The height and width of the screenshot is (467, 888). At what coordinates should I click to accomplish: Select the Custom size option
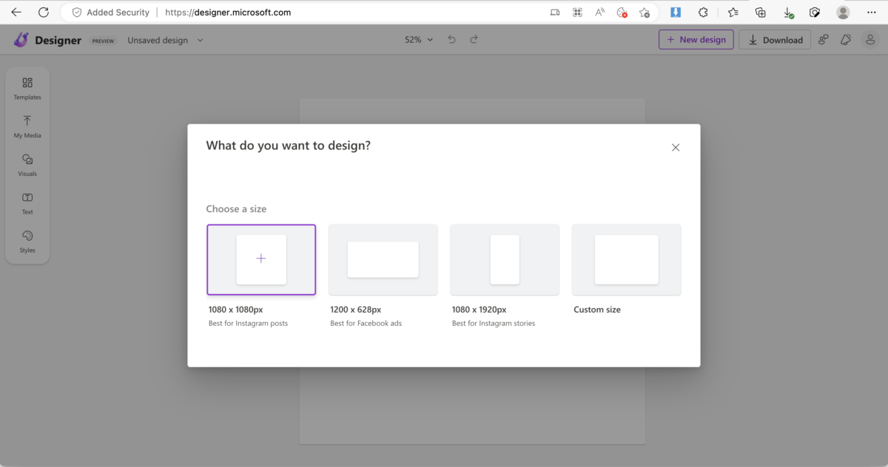[x=626, y=260]
